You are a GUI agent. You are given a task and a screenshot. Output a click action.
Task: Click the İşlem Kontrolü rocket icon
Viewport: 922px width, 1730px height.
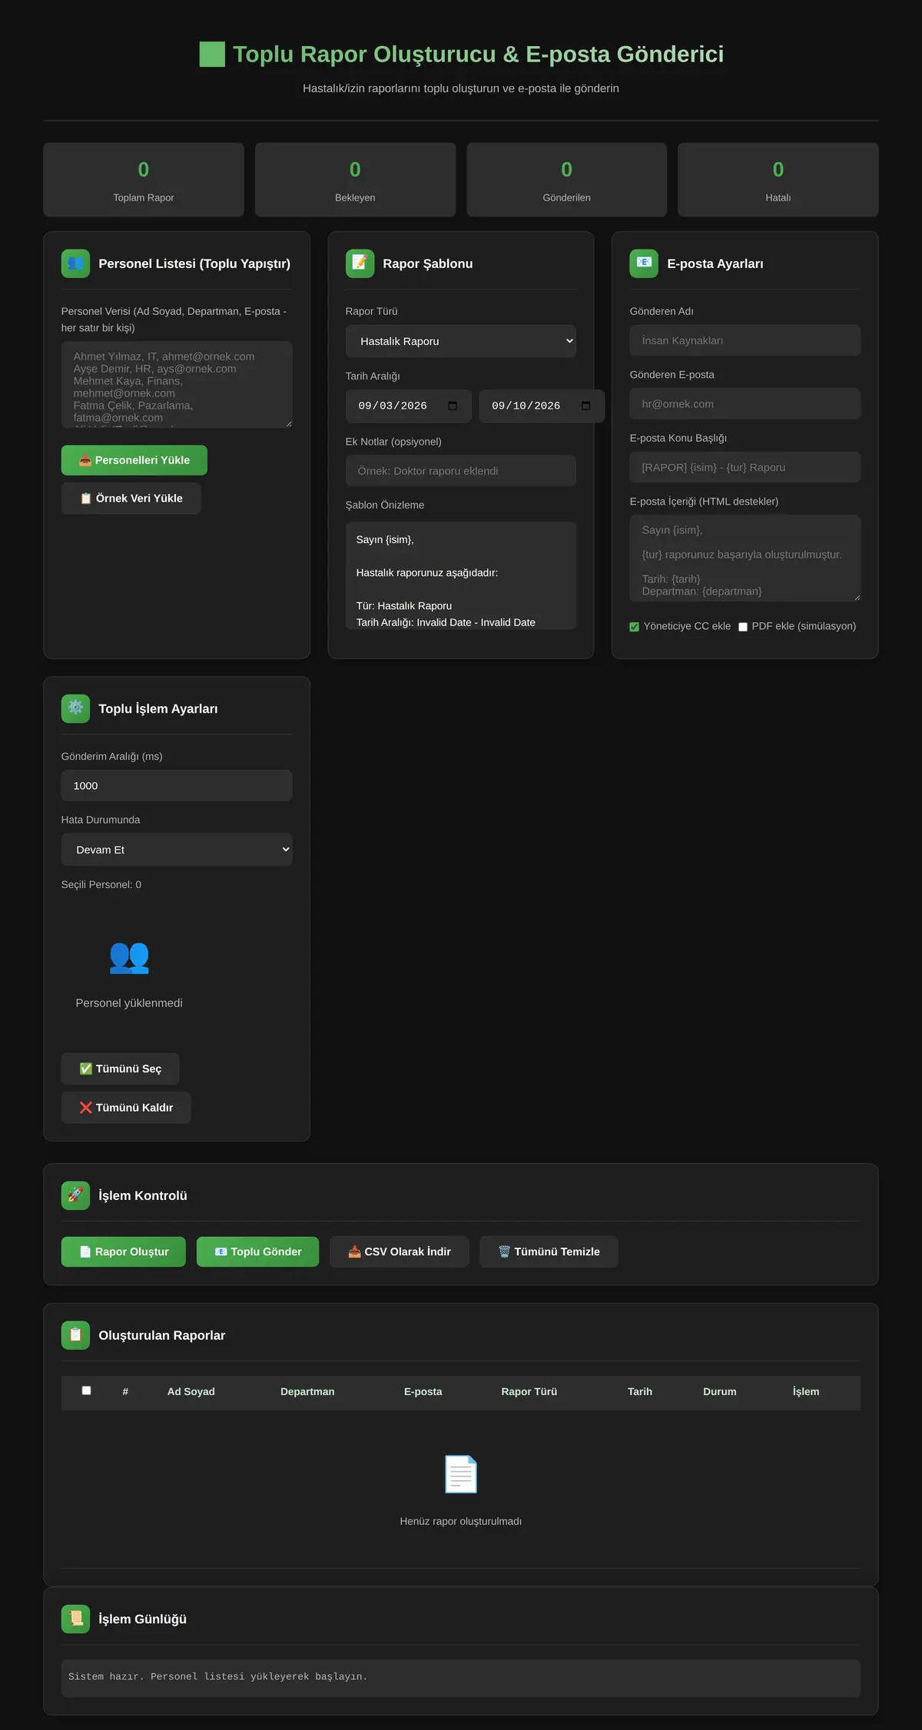tap(75, 1195)
